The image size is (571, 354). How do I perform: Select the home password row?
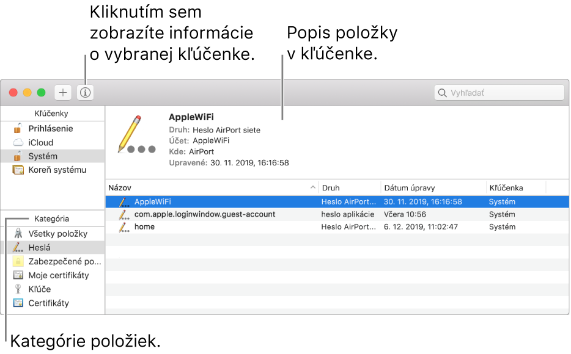tap(337, 227)
